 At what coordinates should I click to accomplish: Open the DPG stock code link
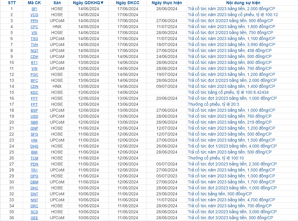[x=34, y=176]
